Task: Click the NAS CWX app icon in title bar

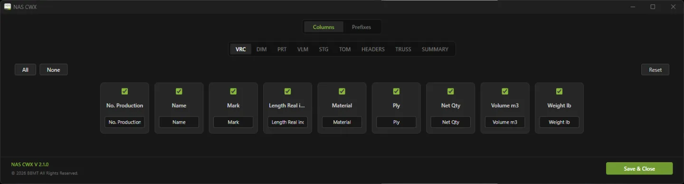Action: point(8,7)
